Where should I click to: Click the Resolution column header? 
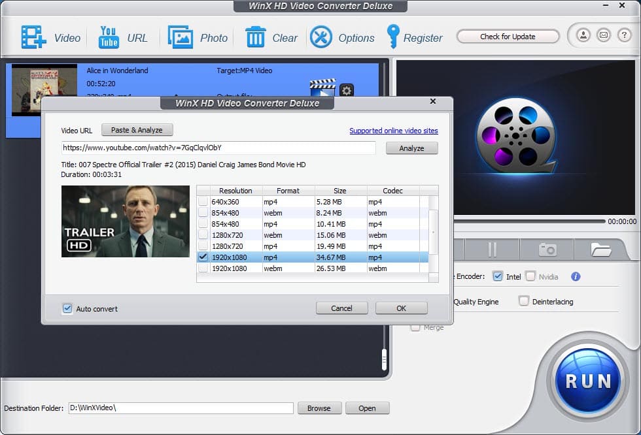pos(236,191)
